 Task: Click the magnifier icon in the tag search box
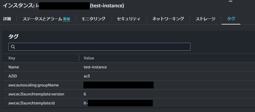point(13,47)
